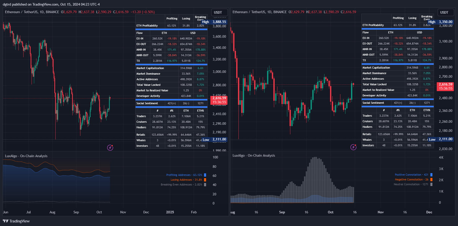
Task: Click Market to Realized Value in left table
Action: pyautogui.click(x=152, y=90)
